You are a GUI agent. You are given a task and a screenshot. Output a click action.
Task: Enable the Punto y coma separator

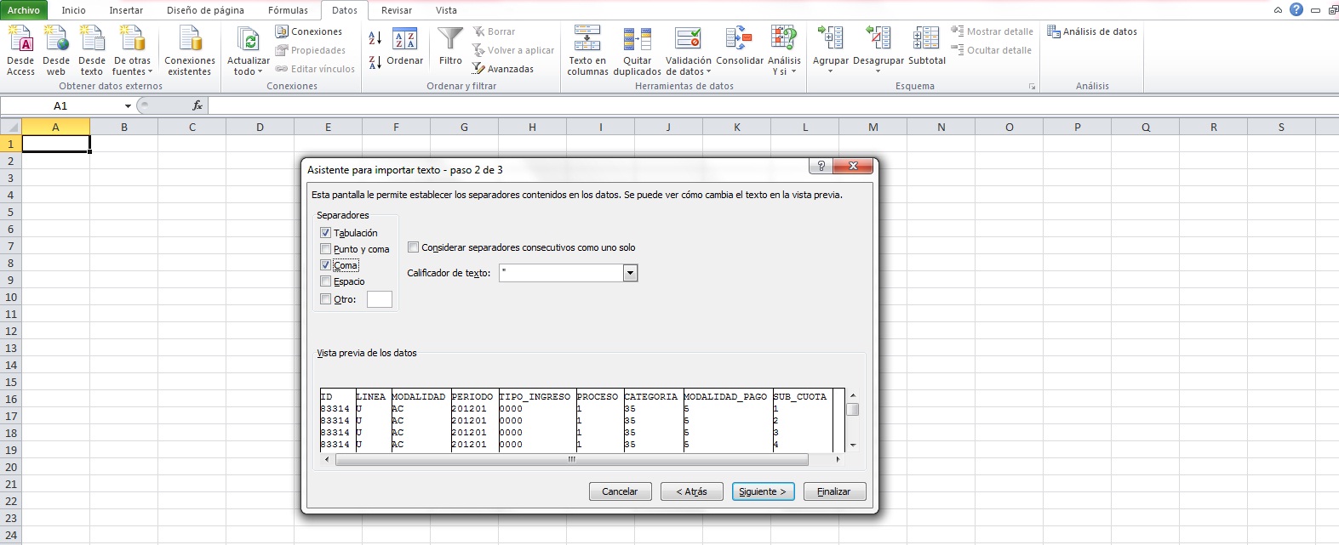(x=325, y=249)
